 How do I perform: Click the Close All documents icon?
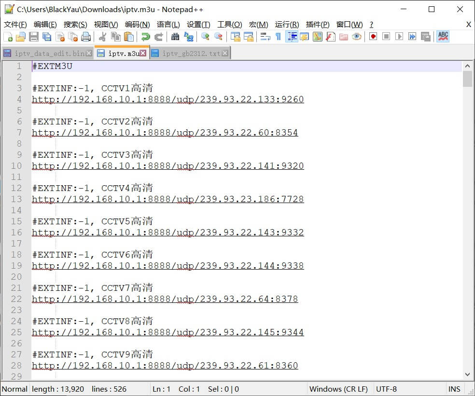[73, 37]
